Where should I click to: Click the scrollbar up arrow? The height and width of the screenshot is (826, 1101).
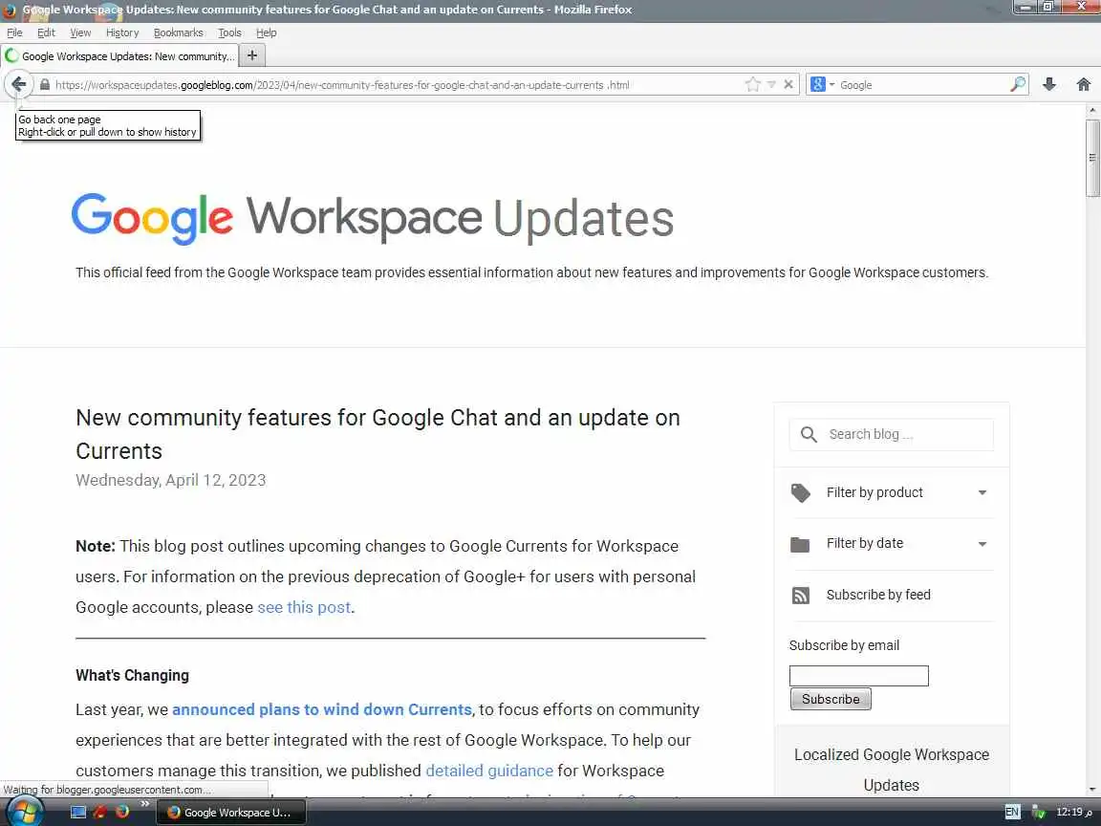(x=1091, y=110)
